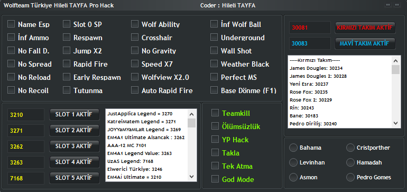Image resolution: width=407 pixels, height=192 pixels.
Task: Select Asmon radio button
Action: click(x=293, y=177)
